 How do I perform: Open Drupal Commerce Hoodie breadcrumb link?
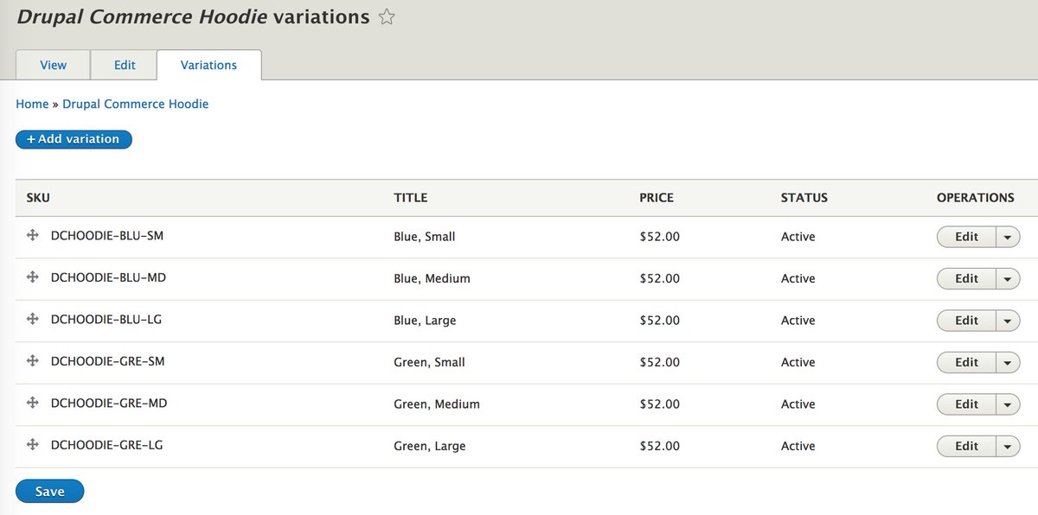tap(136, 104)
